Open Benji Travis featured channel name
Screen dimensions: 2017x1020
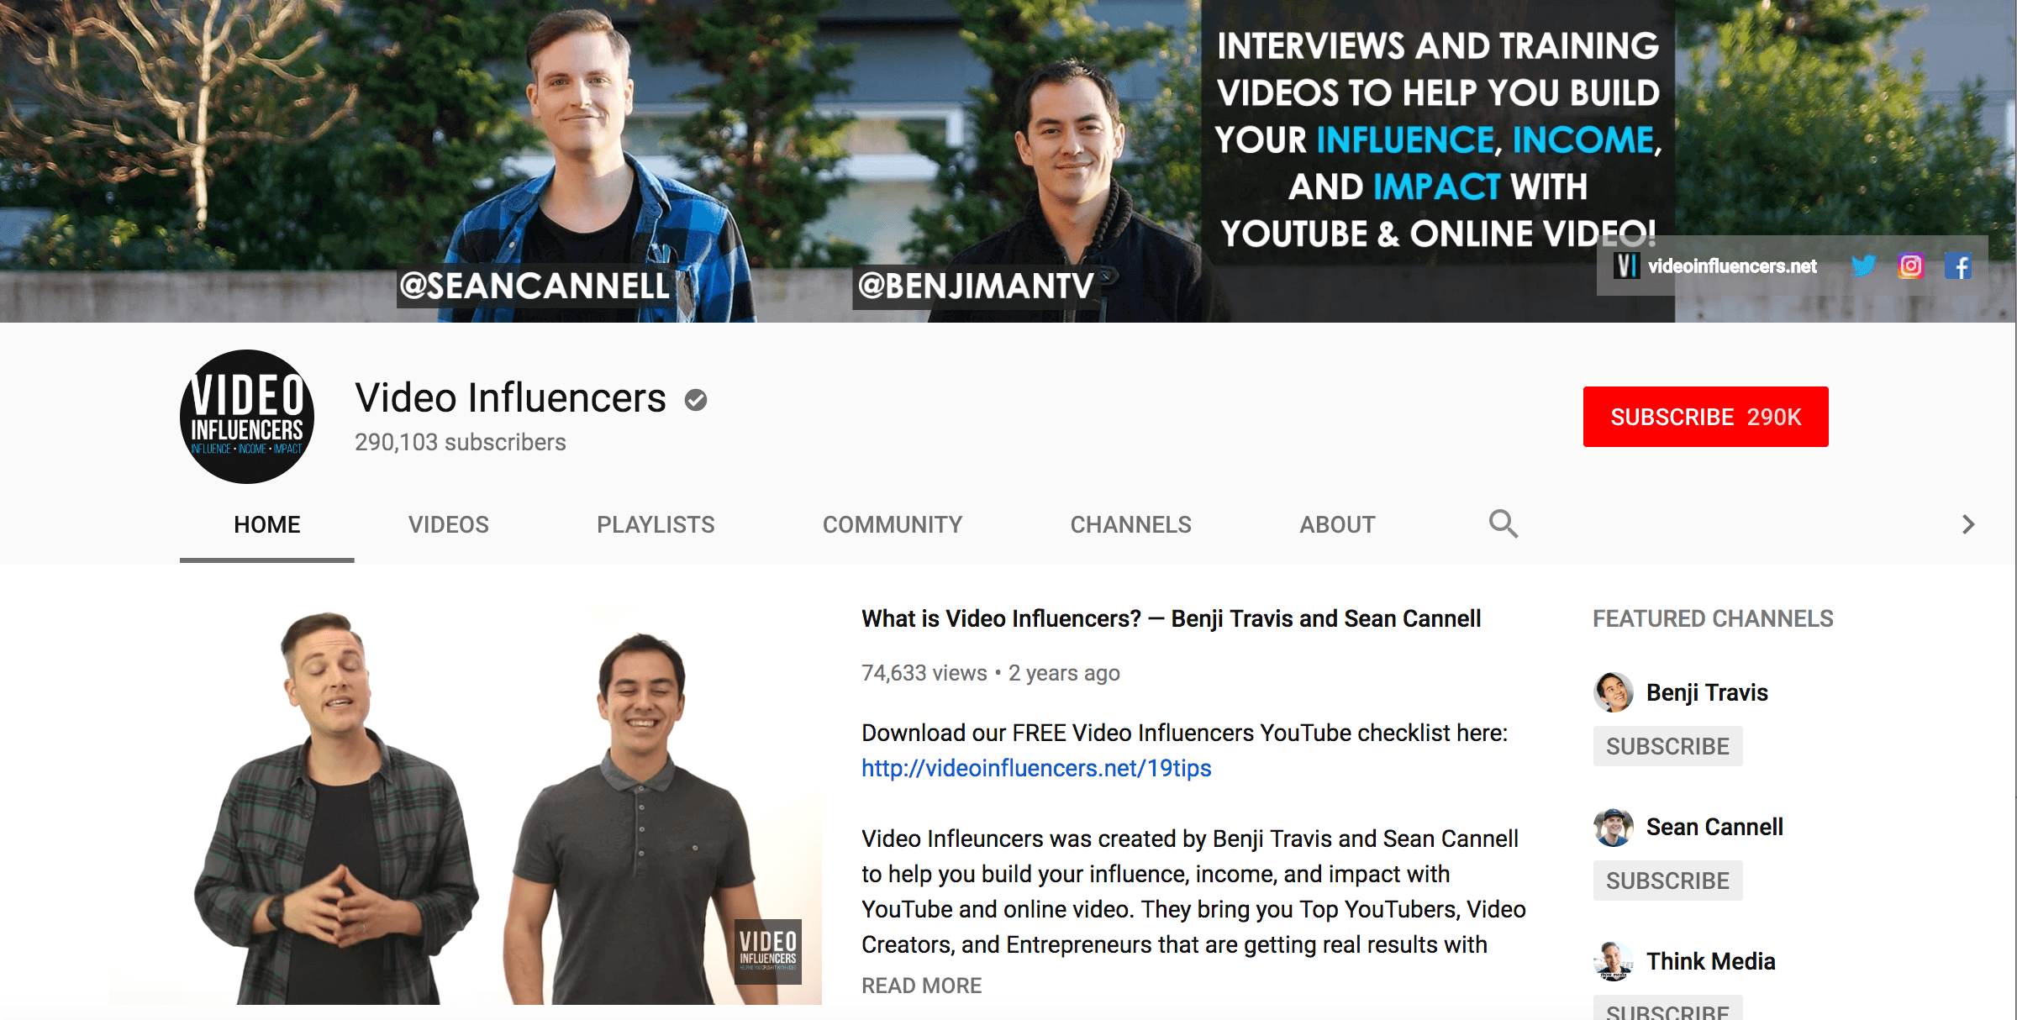(1707, 692)
